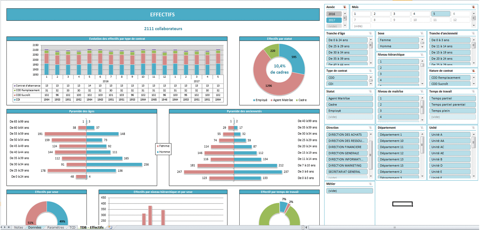Click the EFFECTIFS title banner
Image resolution: width=480 pixels, height=230 pixels.
(163, 15)
